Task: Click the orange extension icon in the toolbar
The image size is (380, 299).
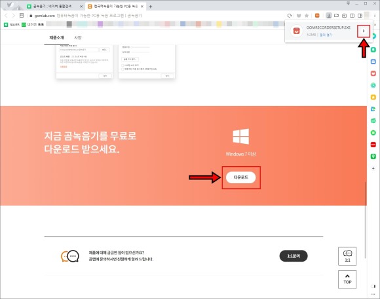Action: 317,16
